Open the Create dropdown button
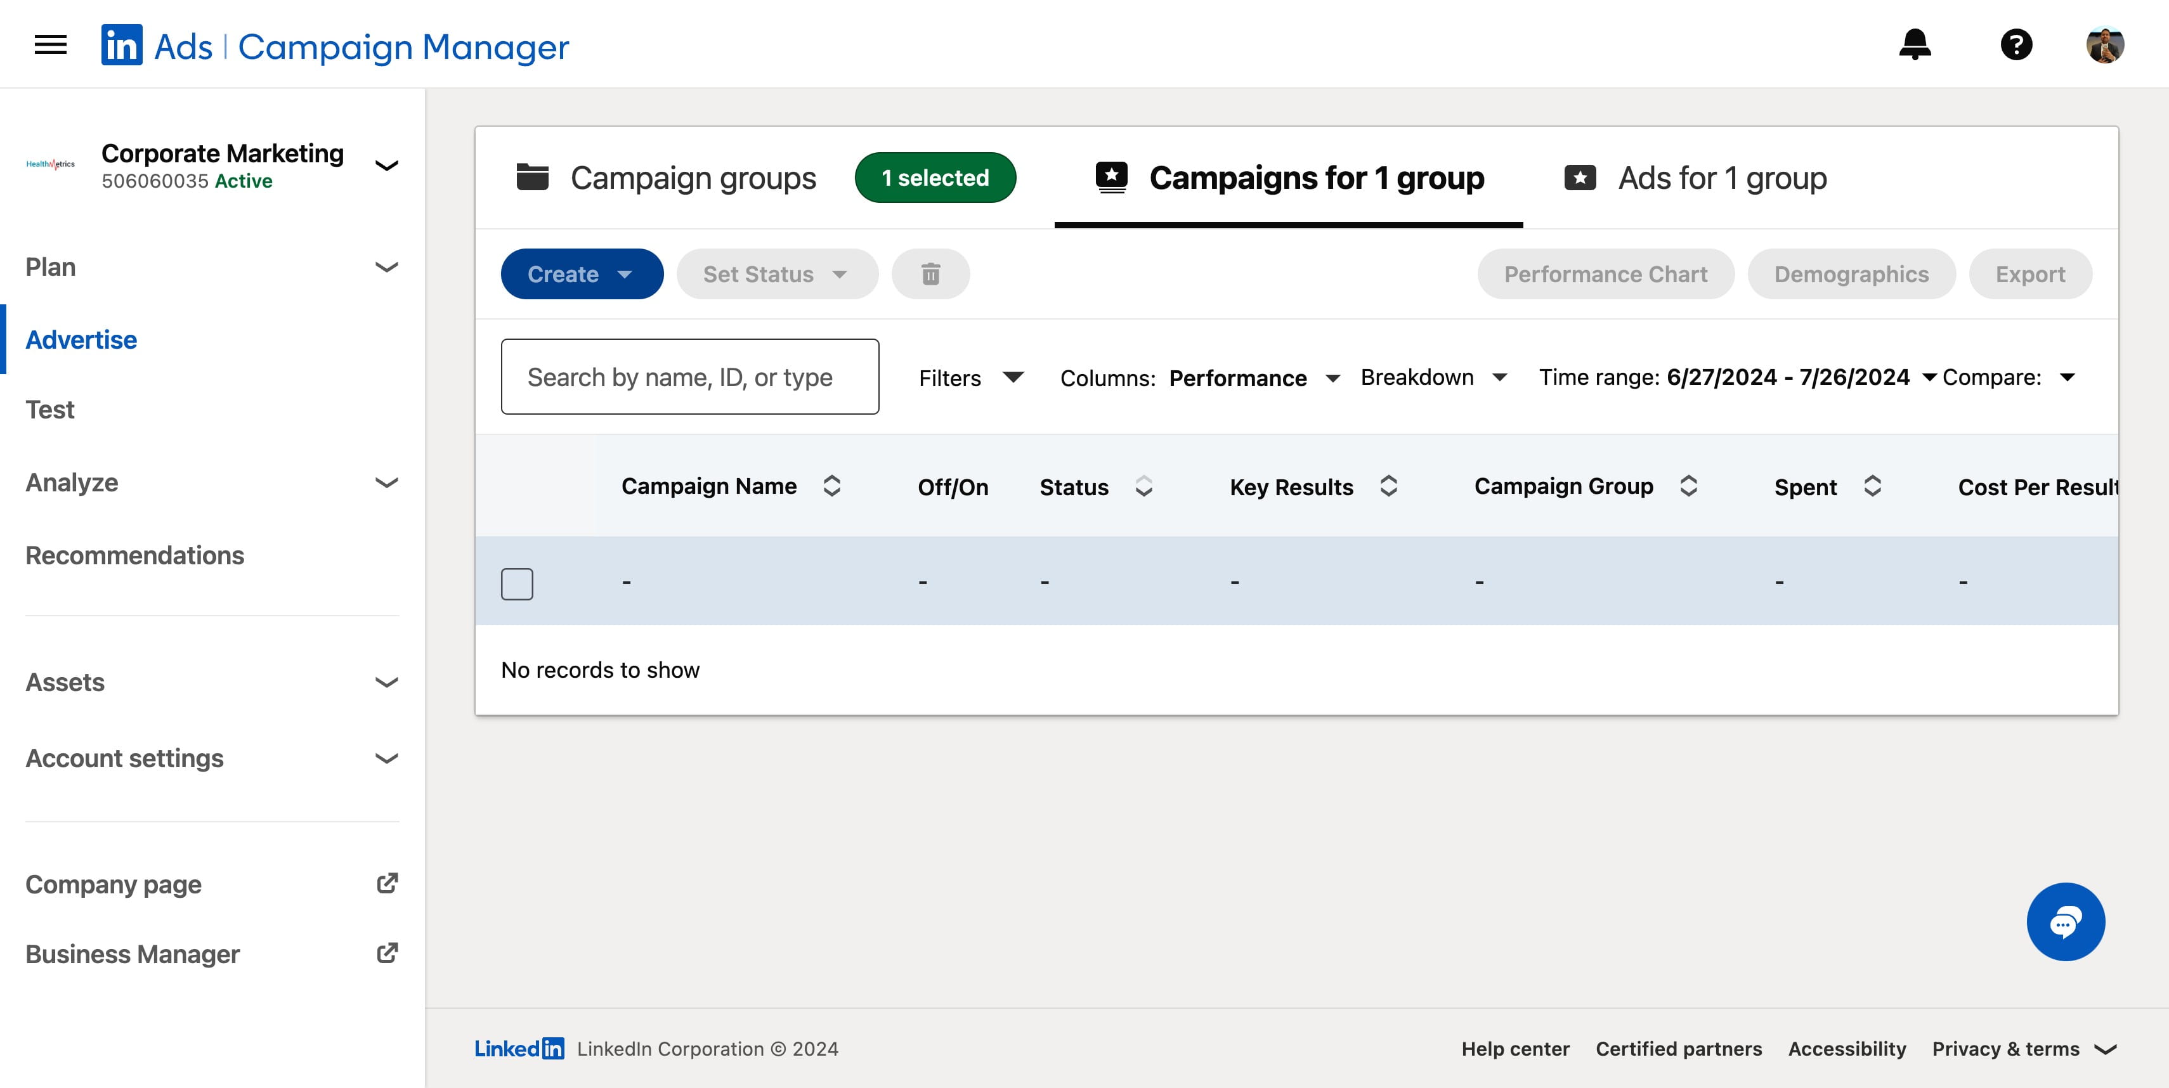Image resolution: width=2169 pixels, height=1088 pixels. [x=582, y=273]
